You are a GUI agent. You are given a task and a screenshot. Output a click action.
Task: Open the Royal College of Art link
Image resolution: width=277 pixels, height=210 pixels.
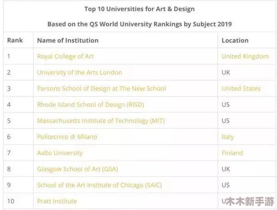(x=65, y=56)
